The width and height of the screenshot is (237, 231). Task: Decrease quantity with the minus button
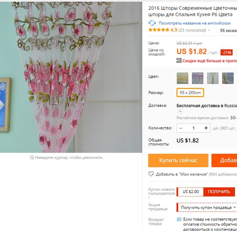pyautogui.click(x=181, y=128)
